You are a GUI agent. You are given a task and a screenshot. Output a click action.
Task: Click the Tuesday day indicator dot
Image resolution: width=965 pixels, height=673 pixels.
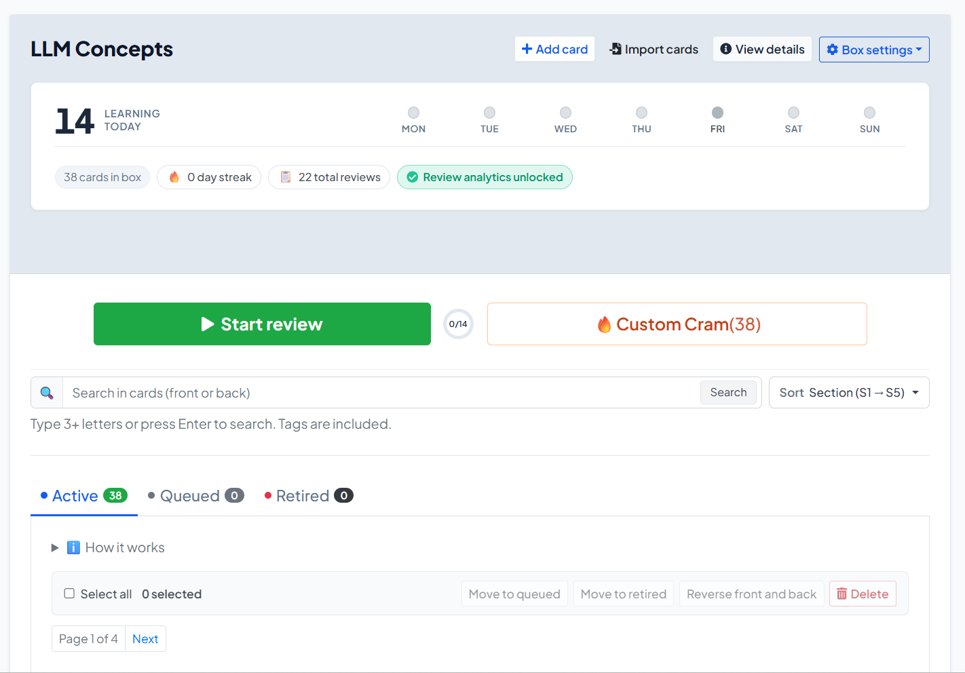[x=489, y=113]
